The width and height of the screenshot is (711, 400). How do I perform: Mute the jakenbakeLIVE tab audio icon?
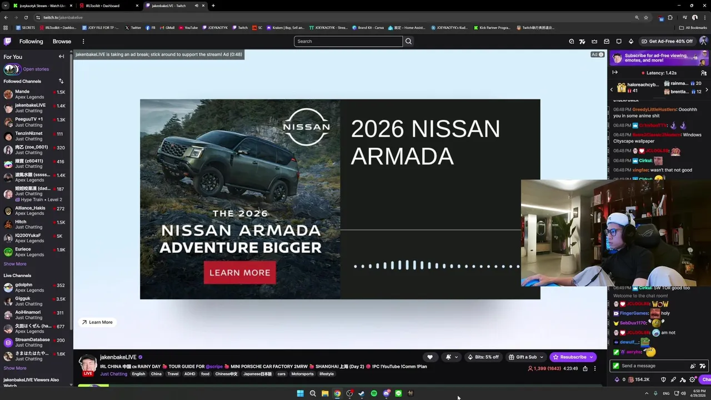pyautogui.click(x=196, y=6)
